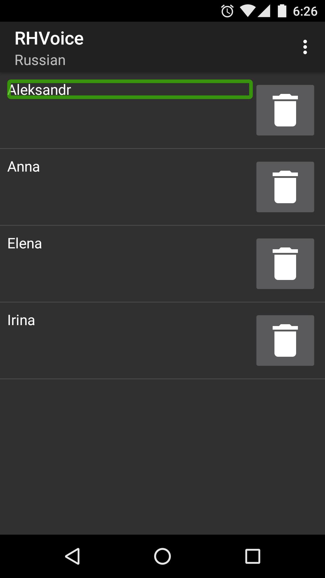Tap the Android back navigation button
This screenshot has height=578, width=325.
coord(72,556)
